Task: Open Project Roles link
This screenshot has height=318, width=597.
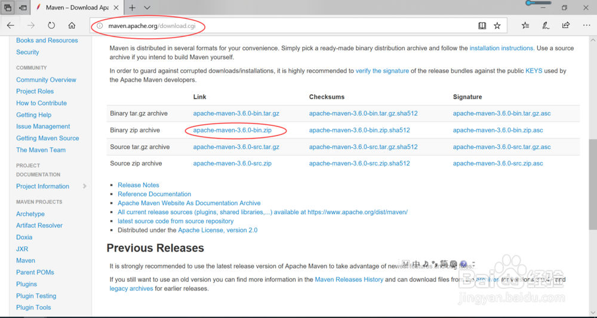Action: 35,91
